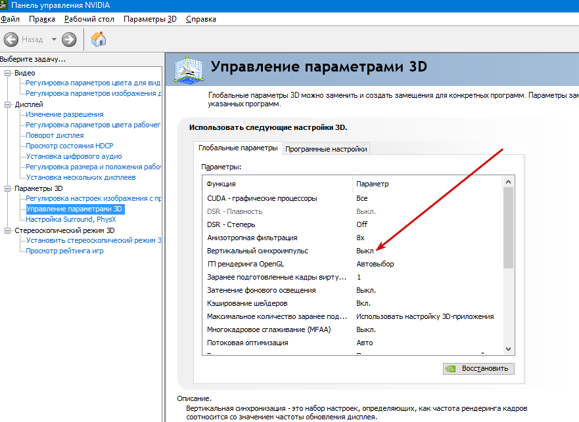Click the Off value for DSR - Степень
The height and width of the screenshot is (422, 579).
click(362, 224)
